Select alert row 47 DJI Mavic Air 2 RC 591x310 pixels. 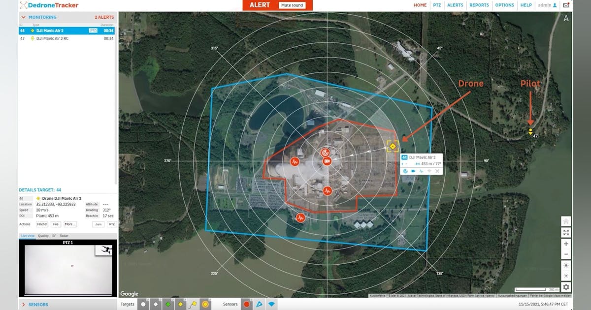click(66, 38)
